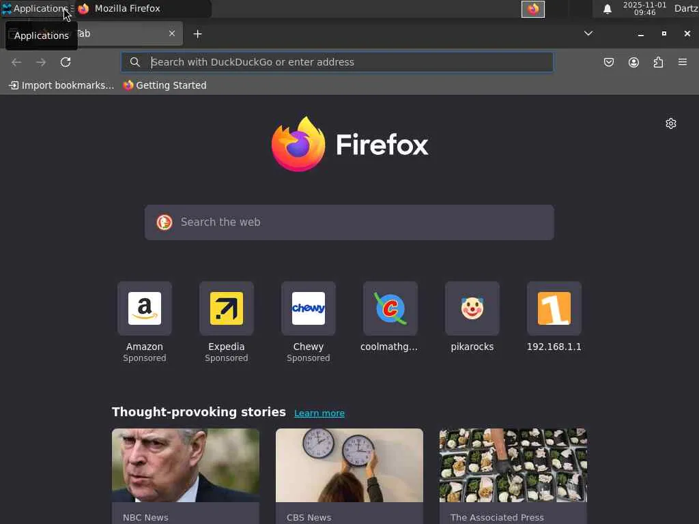Open the new tab personalize gear
Image resolution: width=699 pixels, height=524 pixels.
(x=671, y=123)
